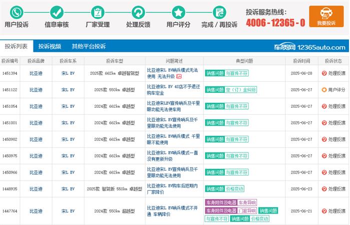Image resolution: width=350 pixels, height=225 pixels.
Task: Click the 处理反馈 status icon for 1451001
Action: pyautogui.click(x=324, y=123)
